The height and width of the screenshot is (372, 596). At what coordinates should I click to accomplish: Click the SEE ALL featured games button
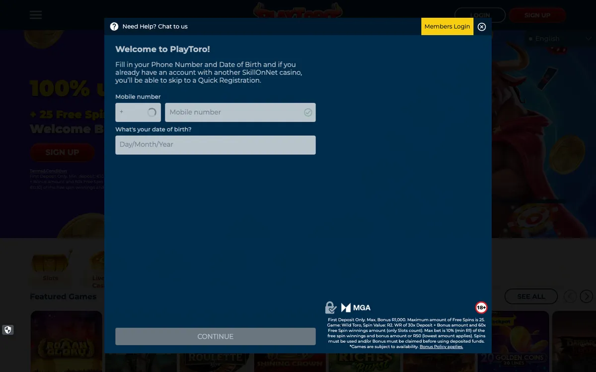point(531,296)
